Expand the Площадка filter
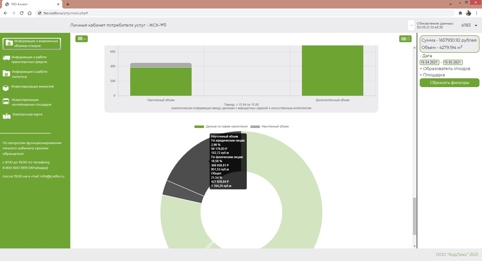This screenshot has width=482, height=261. [x=432, y=75]
